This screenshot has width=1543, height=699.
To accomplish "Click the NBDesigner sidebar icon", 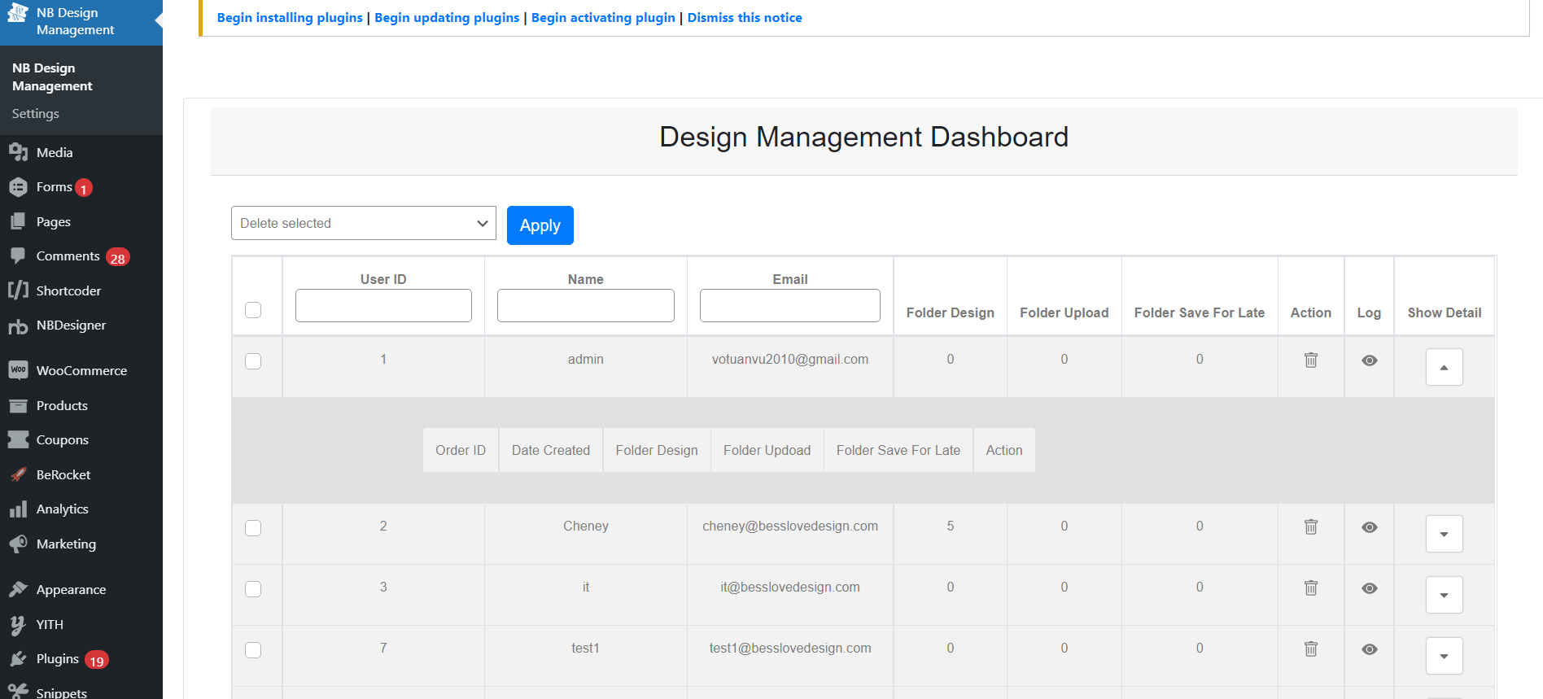I will pos(18,326).
